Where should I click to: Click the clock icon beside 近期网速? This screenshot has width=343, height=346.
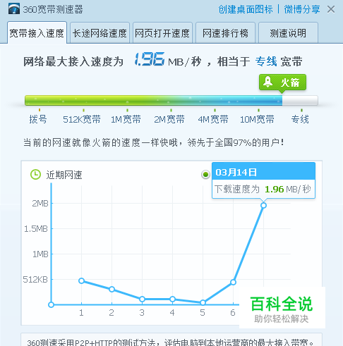[x=36, y=175]
